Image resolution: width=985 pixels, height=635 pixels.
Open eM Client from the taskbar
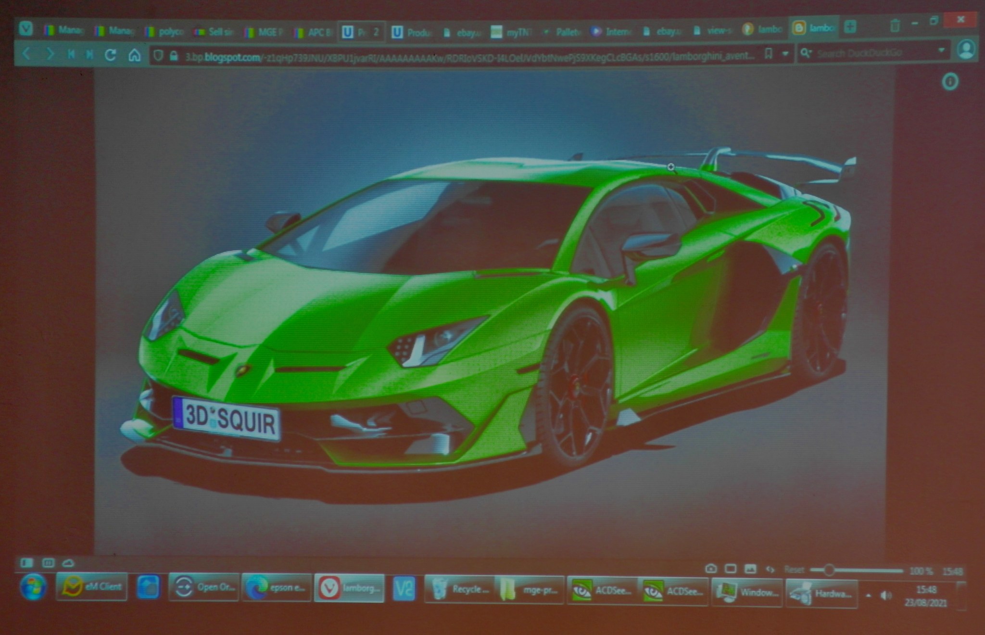point(91,586)
